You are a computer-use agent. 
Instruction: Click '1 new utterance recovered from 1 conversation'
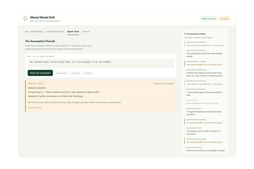click(205, 84)
